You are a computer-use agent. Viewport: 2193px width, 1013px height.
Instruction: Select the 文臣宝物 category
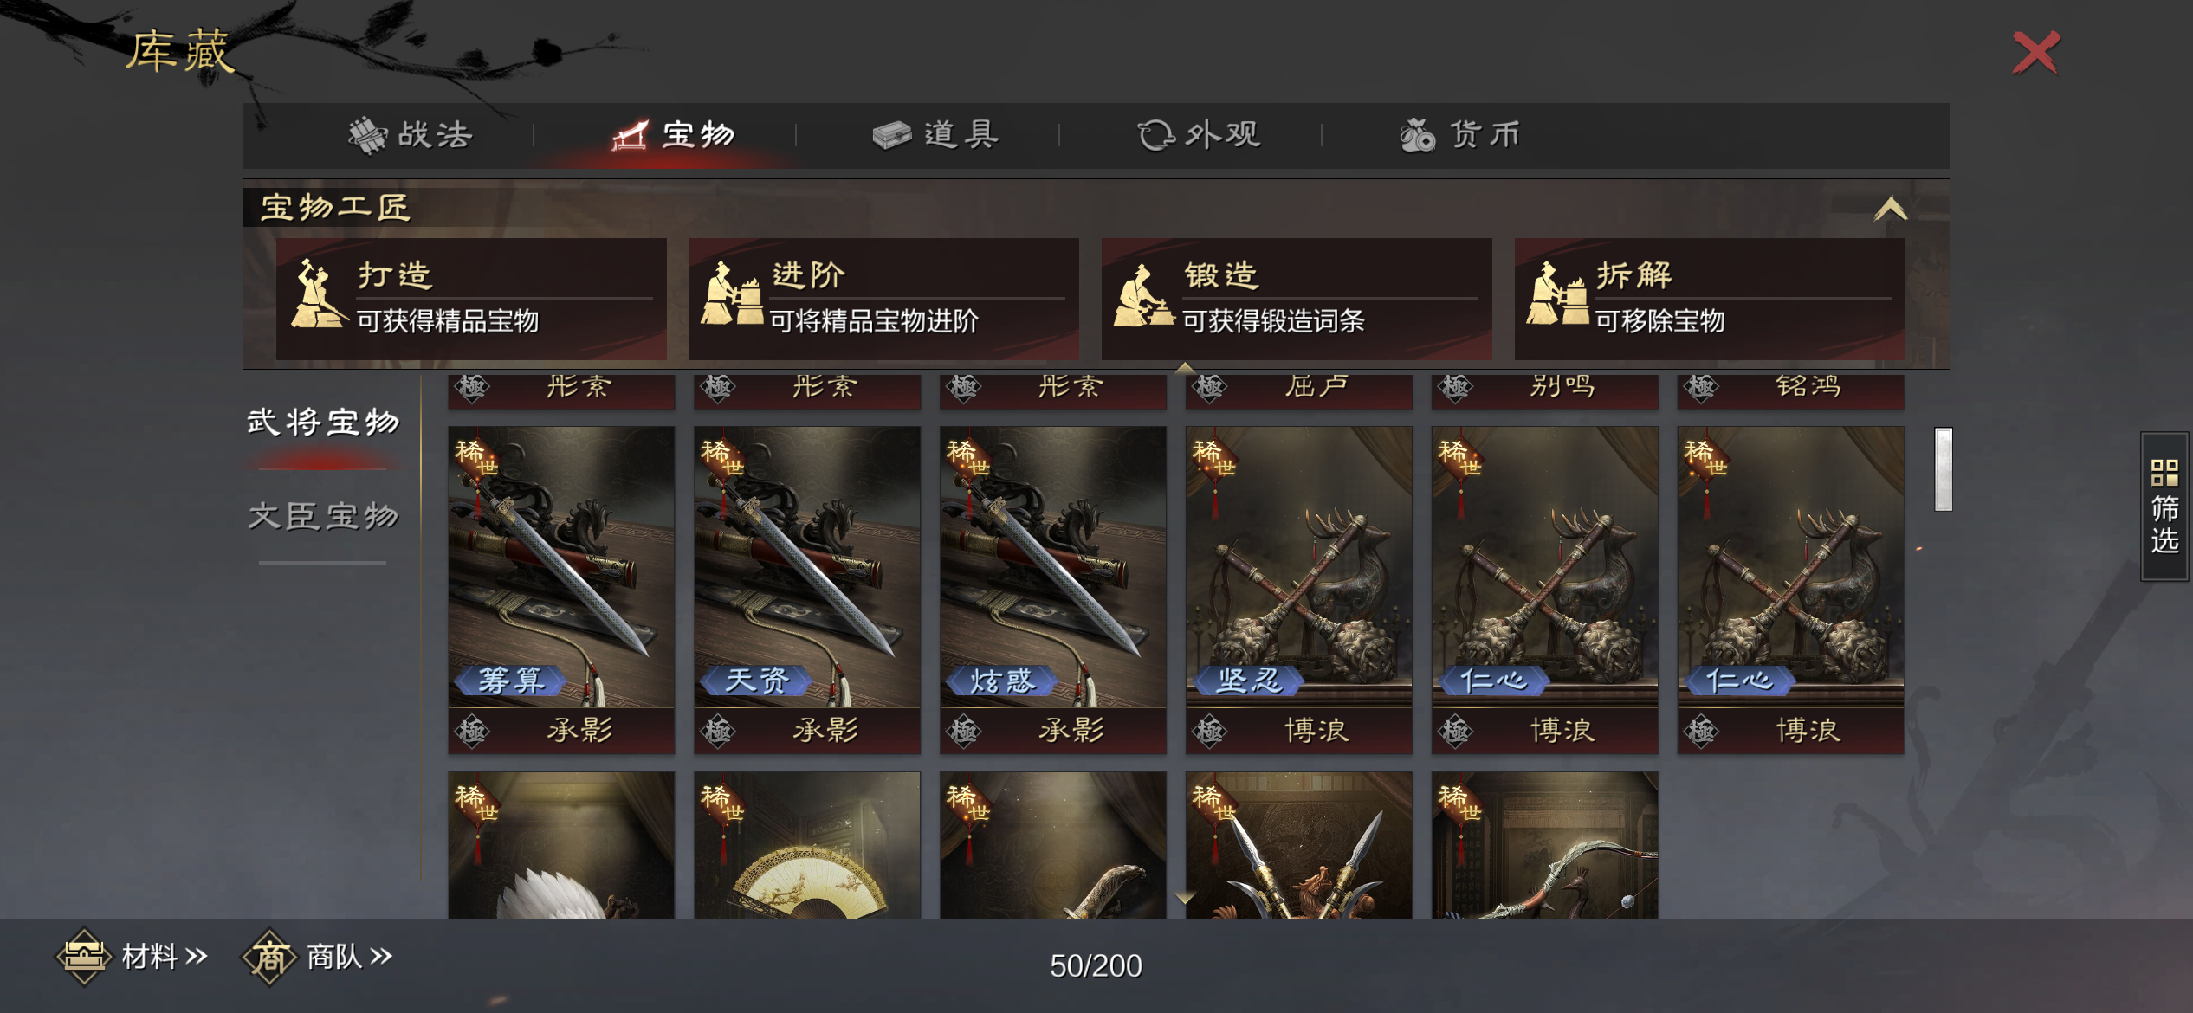[x=323, y=517]
